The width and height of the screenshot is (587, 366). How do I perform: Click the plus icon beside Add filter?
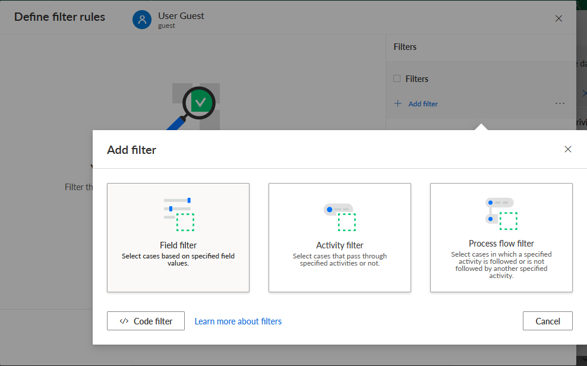398,103
